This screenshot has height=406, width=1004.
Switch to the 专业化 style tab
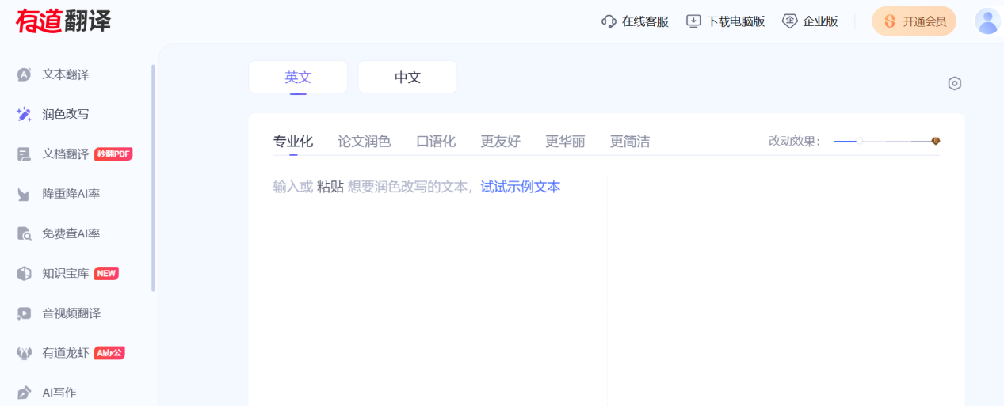coord(293,142)
